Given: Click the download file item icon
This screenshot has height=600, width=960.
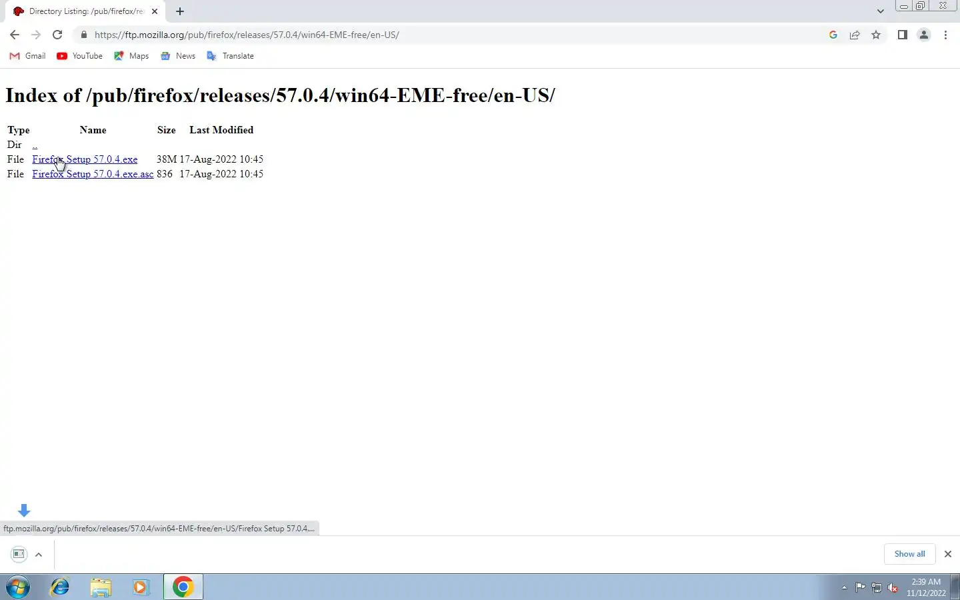Looking at the screenshot, I should [x=19, y=554].
